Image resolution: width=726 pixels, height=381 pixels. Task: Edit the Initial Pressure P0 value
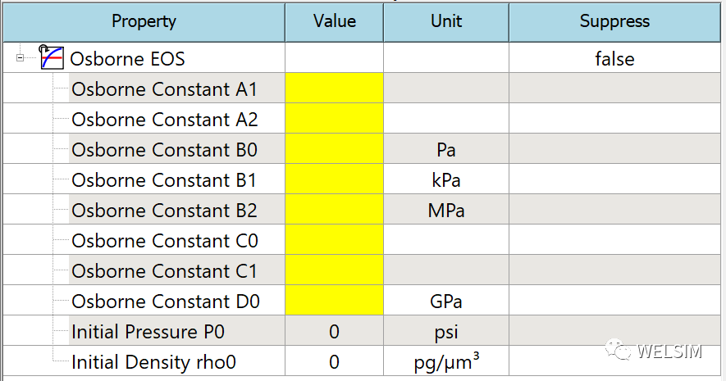point(335,331)
